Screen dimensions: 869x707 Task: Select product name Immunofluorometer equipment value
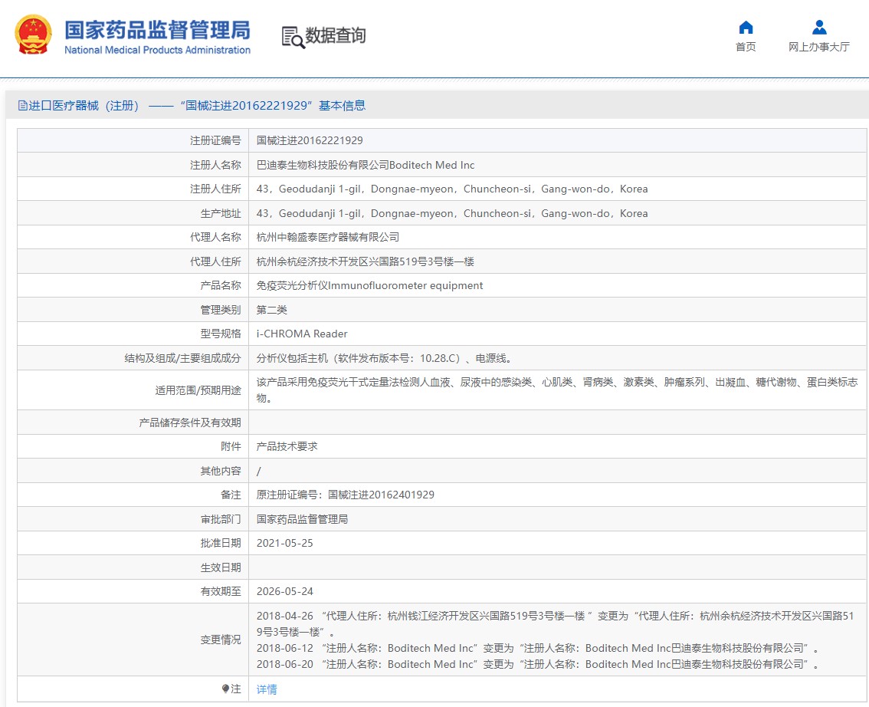[x=369, y=285]
